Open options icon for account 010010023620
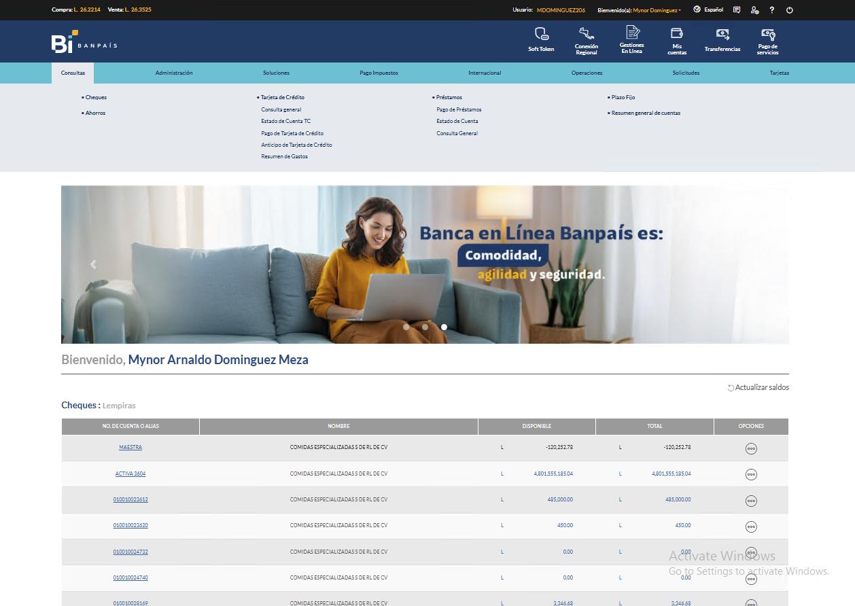855x606 pixels. click(x=751, y=527)
